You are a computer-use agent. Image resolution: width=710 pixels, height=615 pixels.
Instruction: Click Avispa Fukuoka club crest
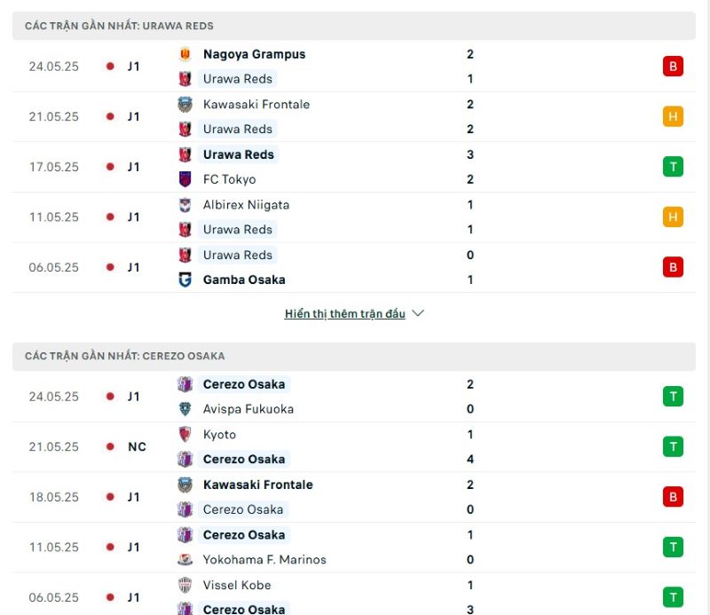[185, 409]
